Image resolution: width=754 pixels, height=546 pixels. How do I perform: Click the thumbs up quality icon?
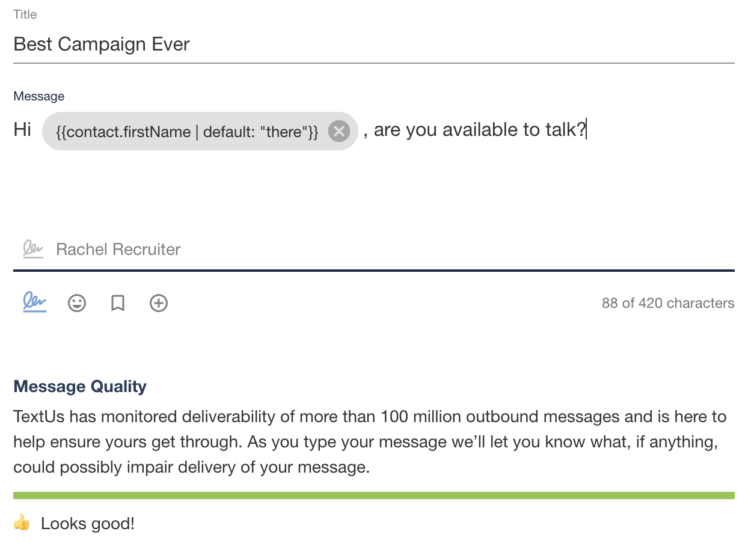coord(22,523)
